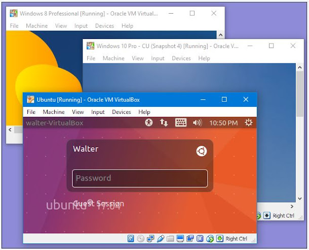309x250 pixels.
Task: Open Machine menu in Windows 8 Professional window
Action: pos(37,26)
